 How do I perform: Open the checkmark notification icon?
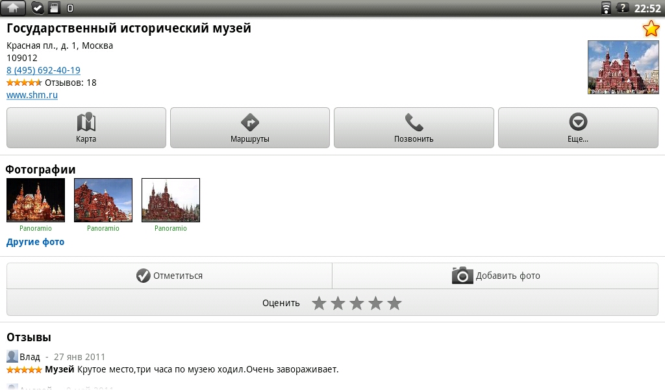click(x=38, y=8)
